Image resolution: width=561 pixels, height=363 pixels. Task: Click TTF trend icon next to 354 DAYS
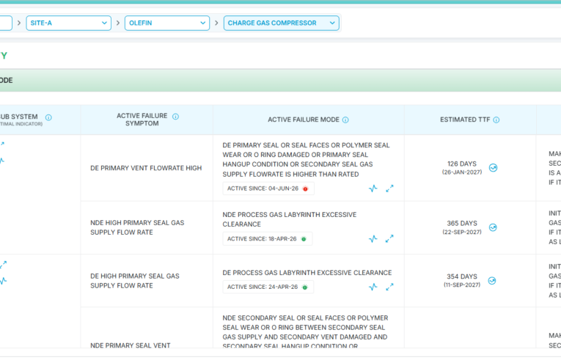[492, 281]
